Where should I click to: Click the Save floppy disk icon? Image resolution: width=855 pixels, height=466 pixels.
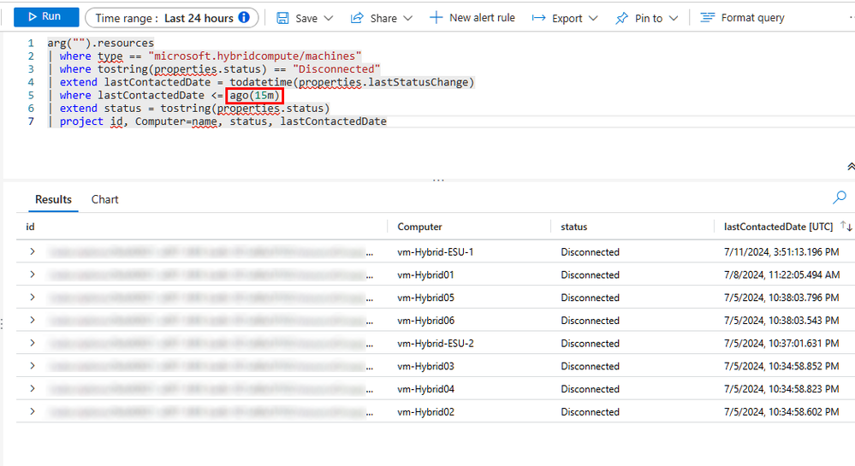pyautogui.click(x=282, y=18)
